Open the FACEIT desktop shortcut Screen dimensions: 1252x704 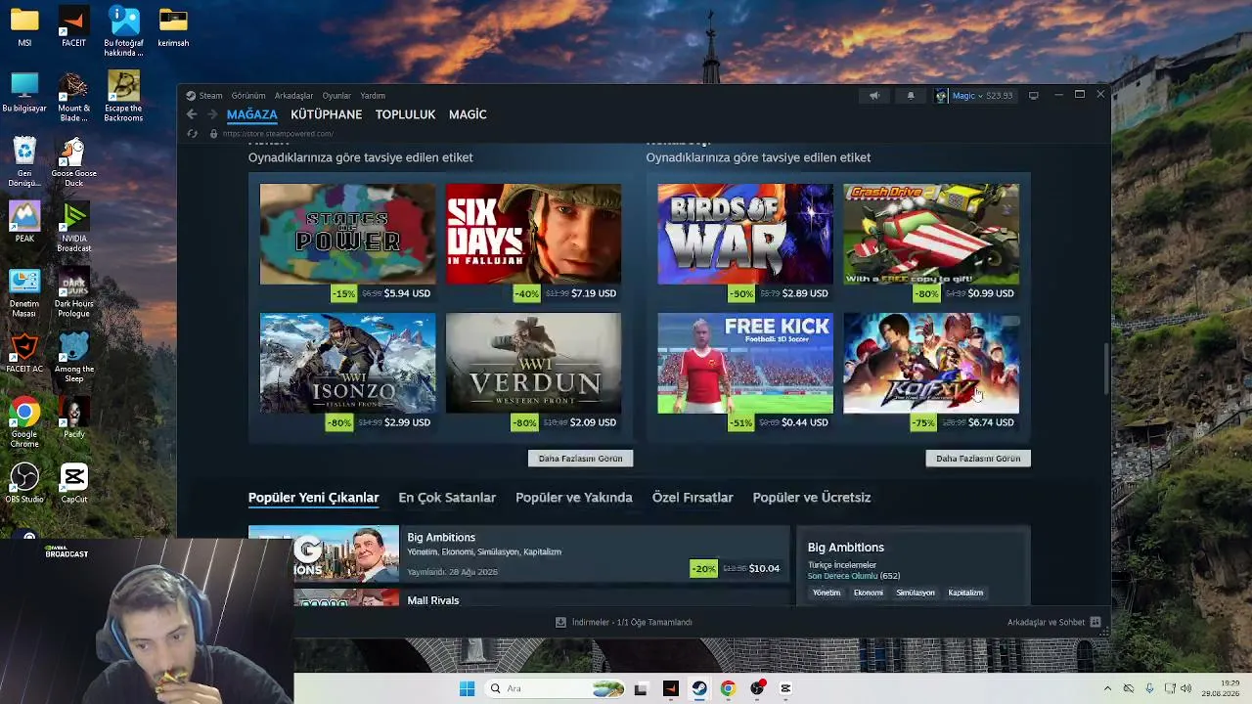click(x=73, y=27)
